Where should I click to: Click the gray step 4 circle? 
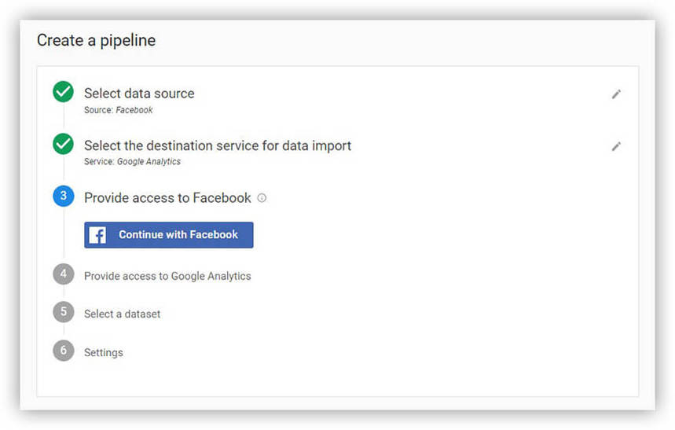(x=64, y=274)
